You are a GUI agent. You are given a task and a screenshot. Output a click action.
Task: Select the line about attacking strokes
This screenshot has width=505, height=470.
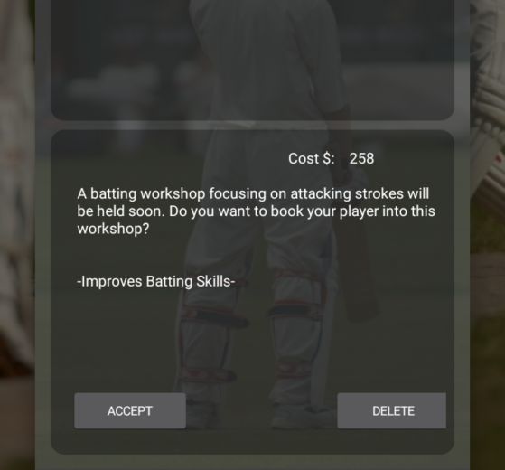coord(253,194)
